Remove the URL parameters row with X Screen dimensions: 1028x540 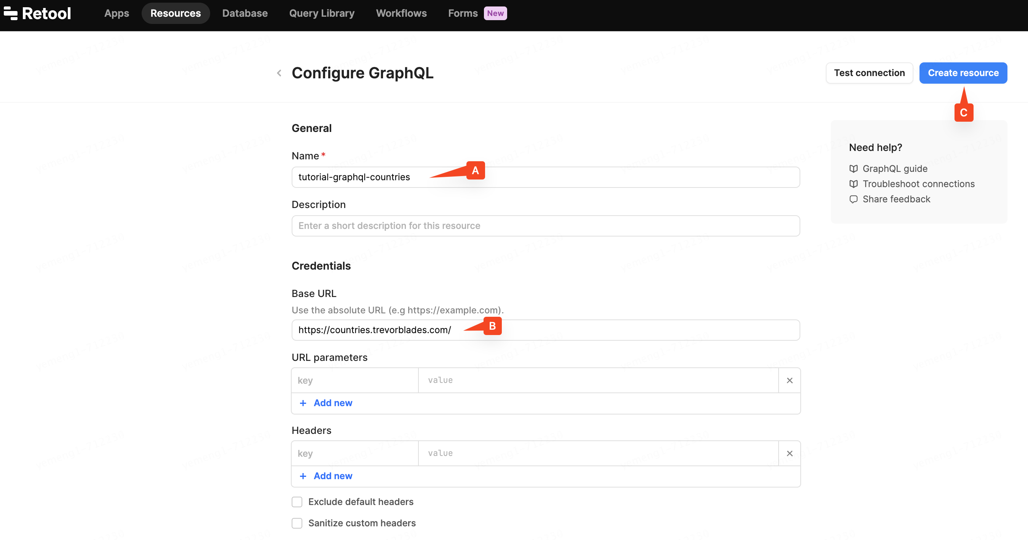pos(789,380)
